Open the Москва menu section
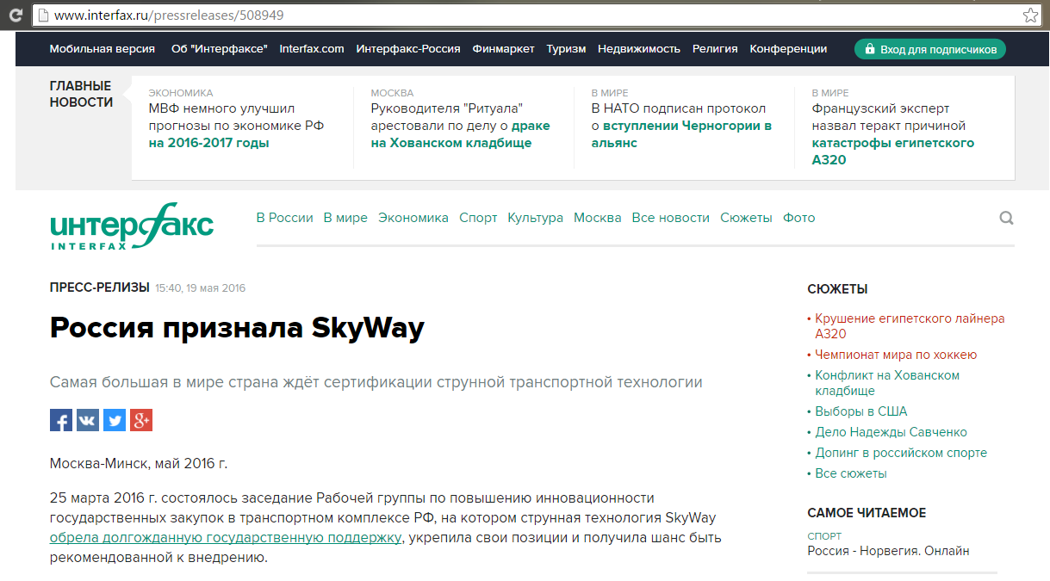This screenshot has height=581, width=1050. pos(598,218)
